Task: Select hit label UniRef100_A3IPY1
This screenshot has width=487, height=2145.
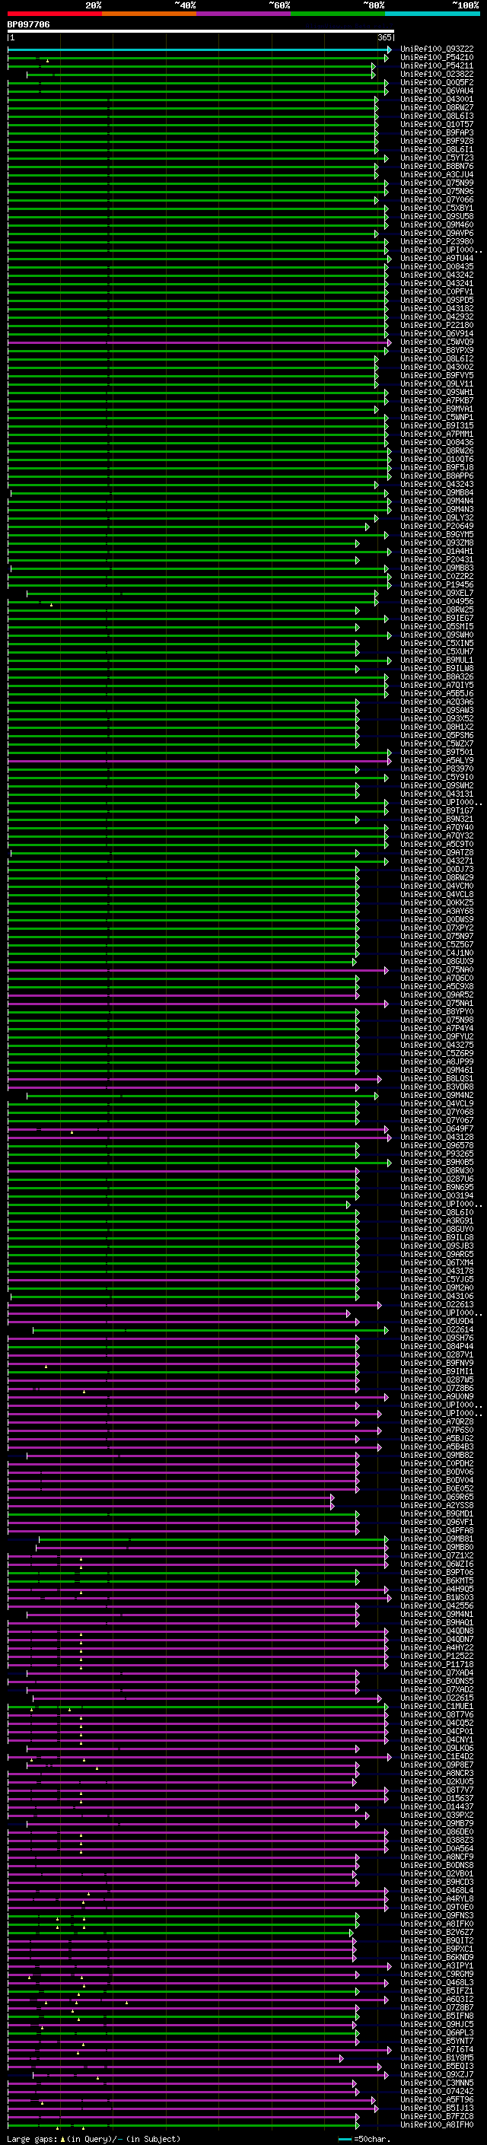Action: [x=437, y=1965]
